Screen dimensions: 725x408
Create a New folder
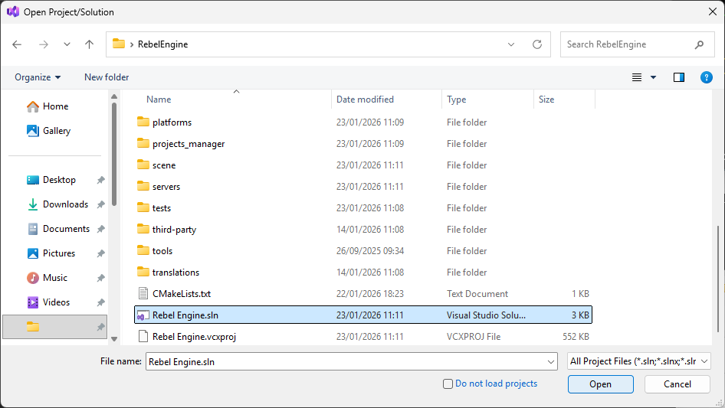click(107, 77)
